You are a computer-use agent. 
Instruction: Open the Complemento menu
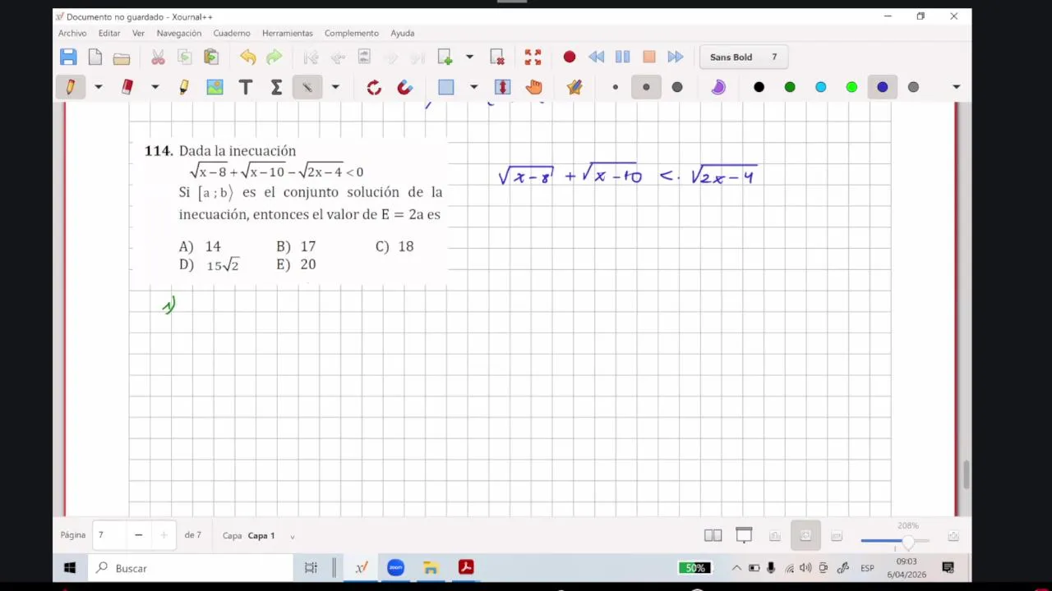click(352, 33)
